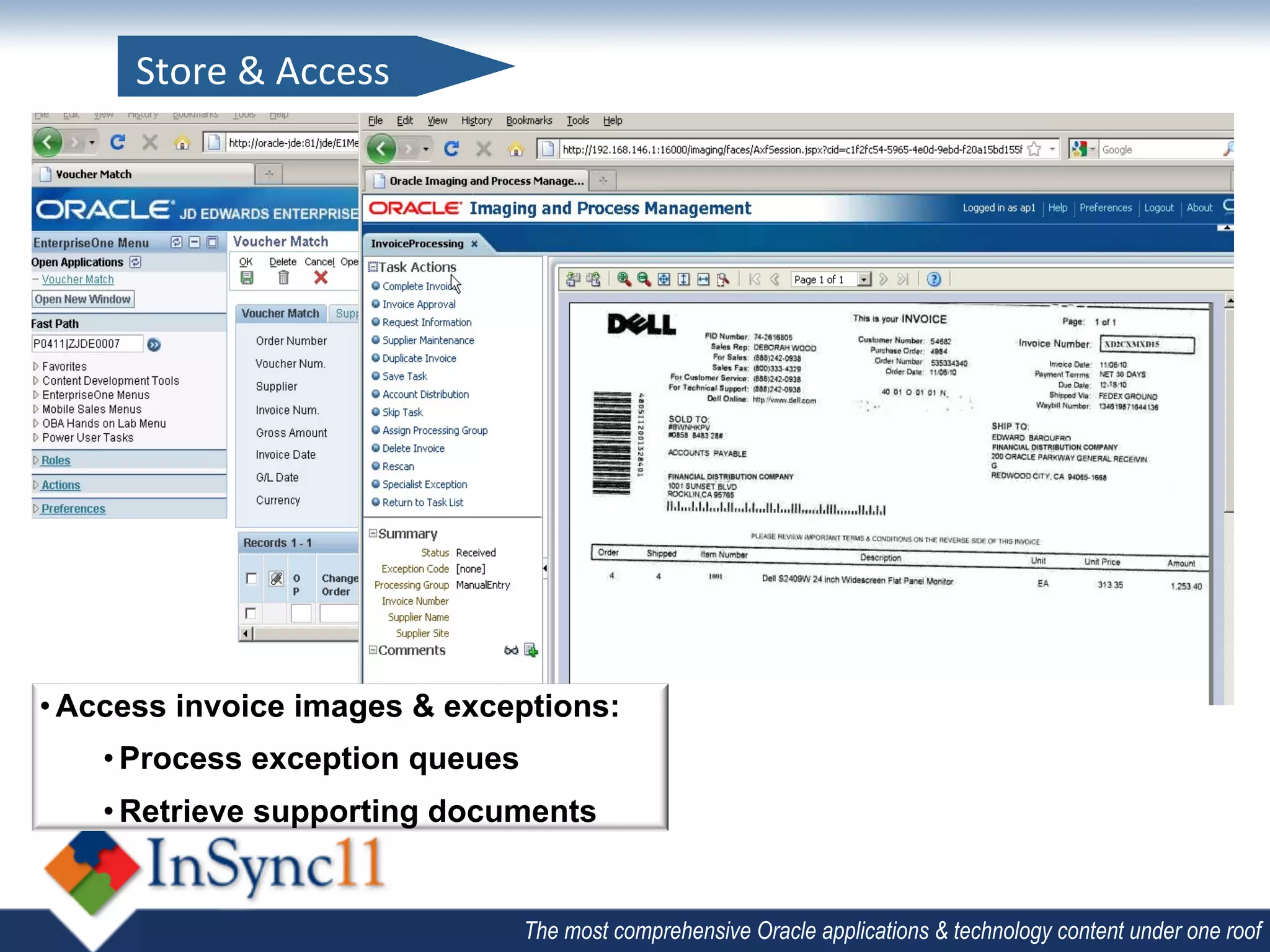Expand the Actions section
The width and height of the screenshot is (1270, 952).
tap(36, 485)
